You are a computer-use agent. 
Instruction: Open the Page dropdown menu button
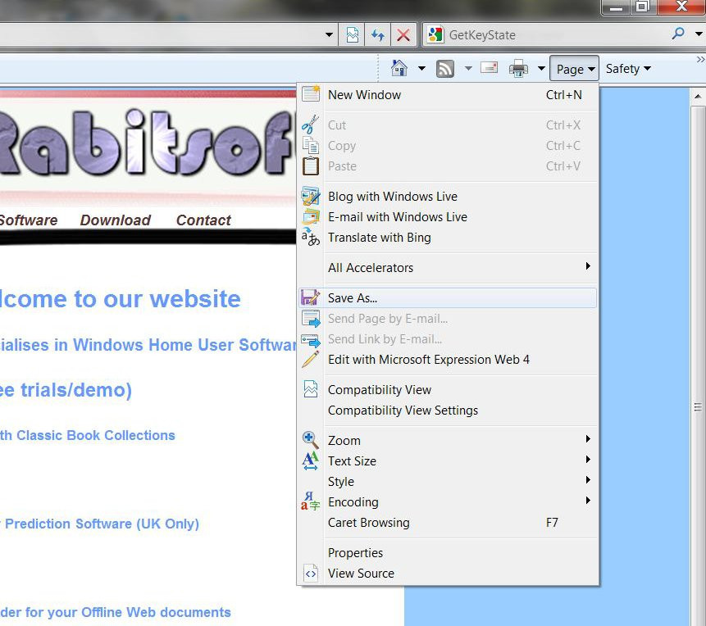575,69
